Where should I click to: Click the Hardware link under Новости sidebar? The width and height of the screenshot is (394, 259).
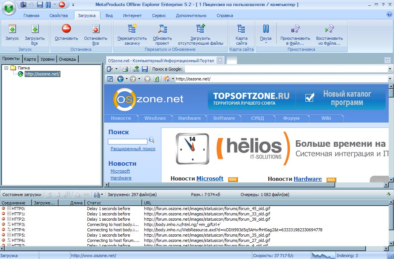tap(121, 178)
